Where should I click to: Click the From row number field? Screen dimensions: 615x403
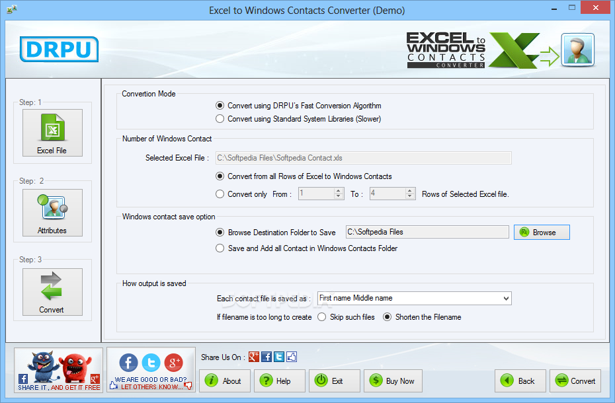tap(316, 194)
